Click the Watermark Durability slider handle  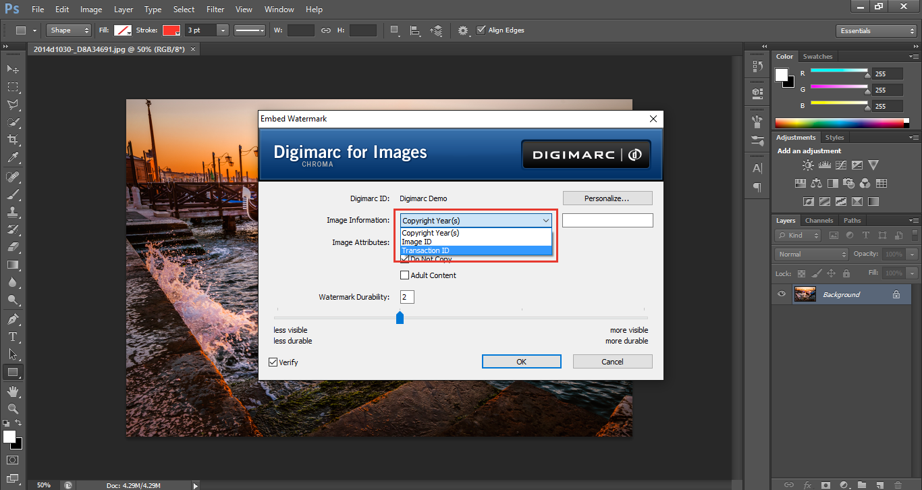click(400, 317)
